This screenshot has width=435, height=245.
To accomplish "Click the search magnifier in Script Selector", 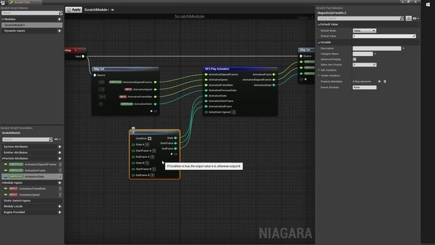I will (x=60, y=13).
